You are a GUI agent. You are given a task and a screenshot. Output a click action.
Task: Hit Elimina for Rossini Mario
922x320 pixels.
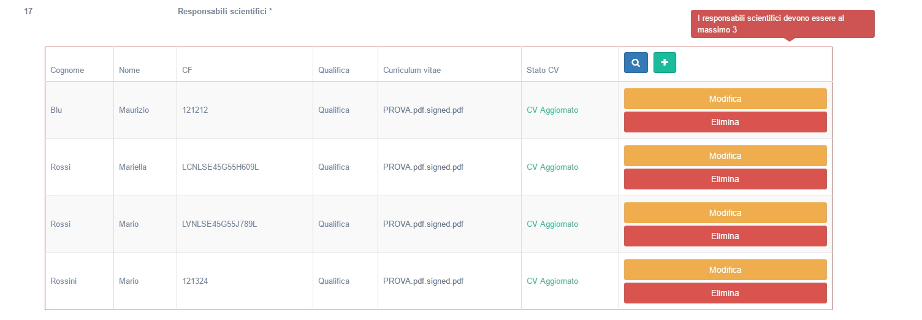point(725,293)
